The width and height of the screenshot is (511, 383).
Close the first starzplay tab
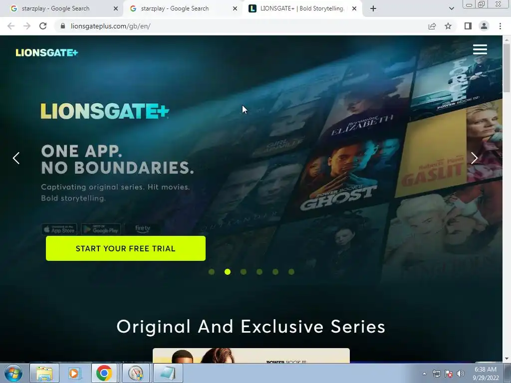pos(116,8)
